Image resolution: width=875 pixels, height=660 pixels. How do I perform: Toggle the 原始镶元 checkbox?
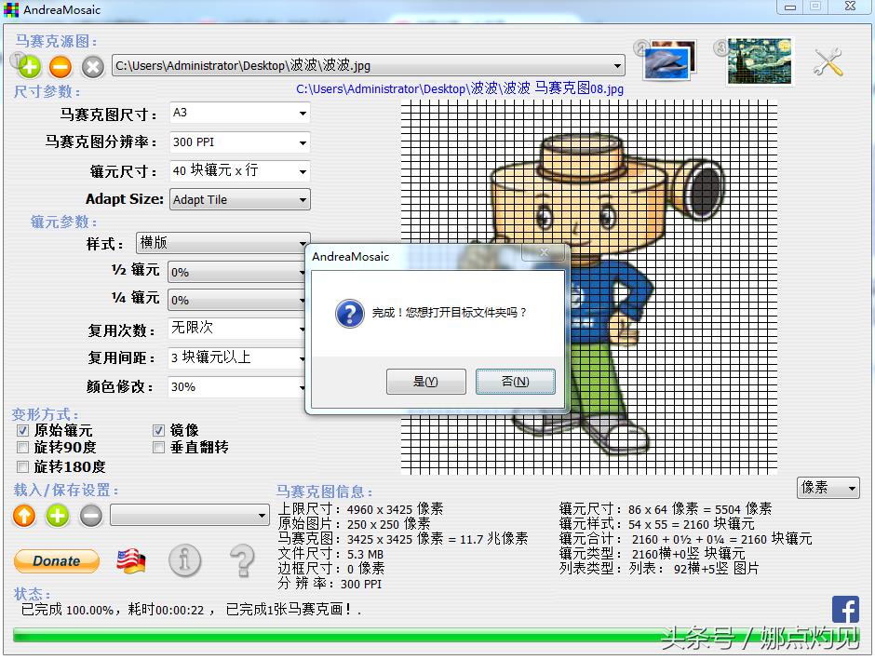click(x=22, y=431)
